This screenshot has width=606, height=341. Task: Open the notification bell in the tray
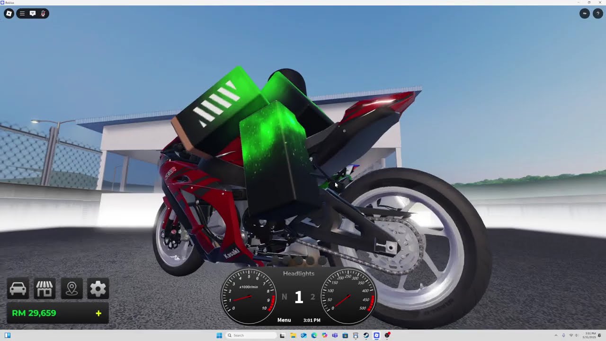(599, 335)
